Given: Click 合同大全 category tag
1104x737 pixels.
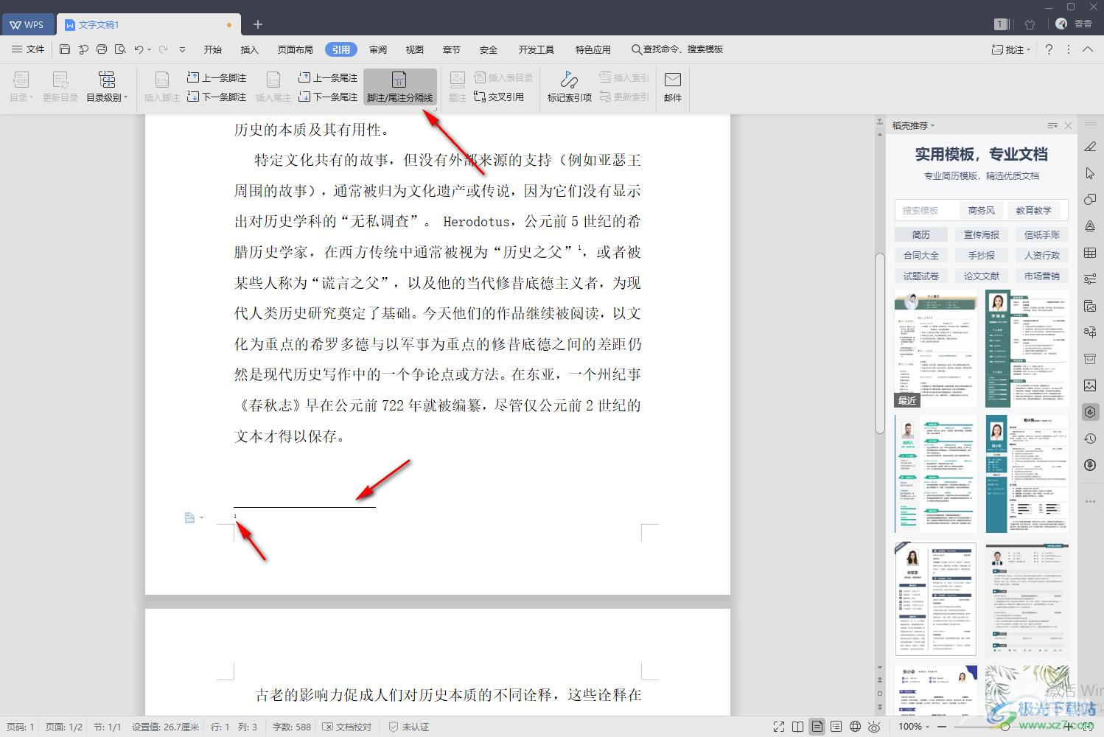Looking at the screenshot, I should (921, 255).
